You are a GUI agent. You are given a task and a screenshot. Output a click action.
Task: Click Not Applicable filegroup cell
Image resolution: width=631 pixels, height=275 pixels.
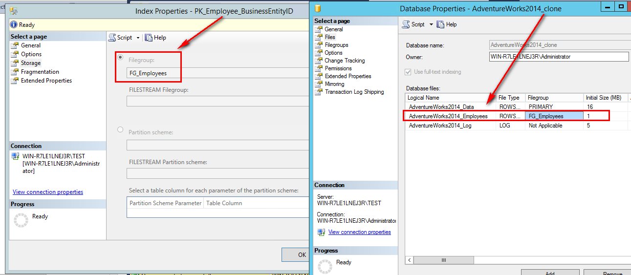(555, 126)
